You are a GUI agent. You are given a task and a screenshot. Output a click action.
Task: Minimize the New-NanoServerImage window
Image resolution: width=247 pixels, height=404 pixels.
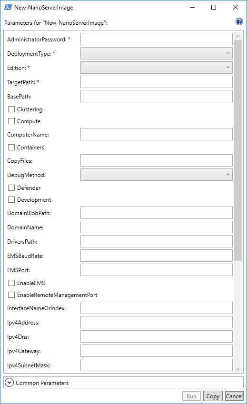pyautogui.click(x=192, y=7)
